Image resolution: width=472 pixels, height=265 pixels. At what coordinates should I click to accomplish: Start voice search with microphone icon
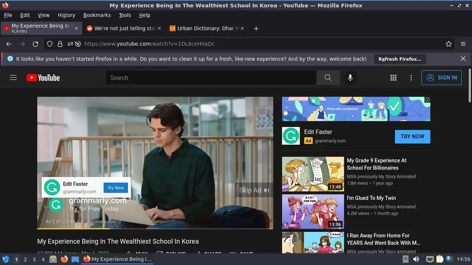pos(350,78)
